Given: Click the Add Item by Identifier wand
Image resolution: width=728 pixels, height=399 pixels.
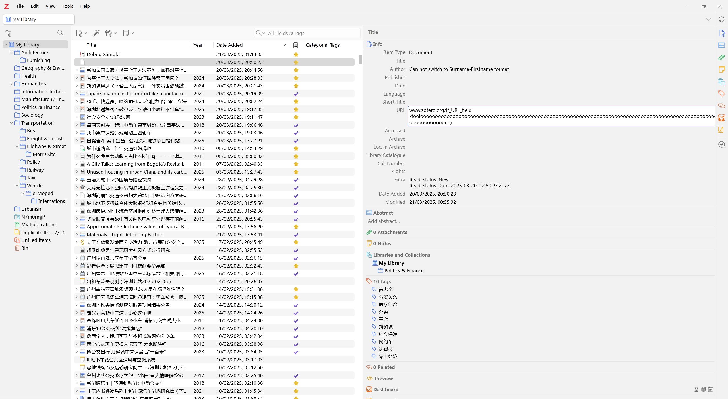Looking at the screenshot, I should 96,33.
